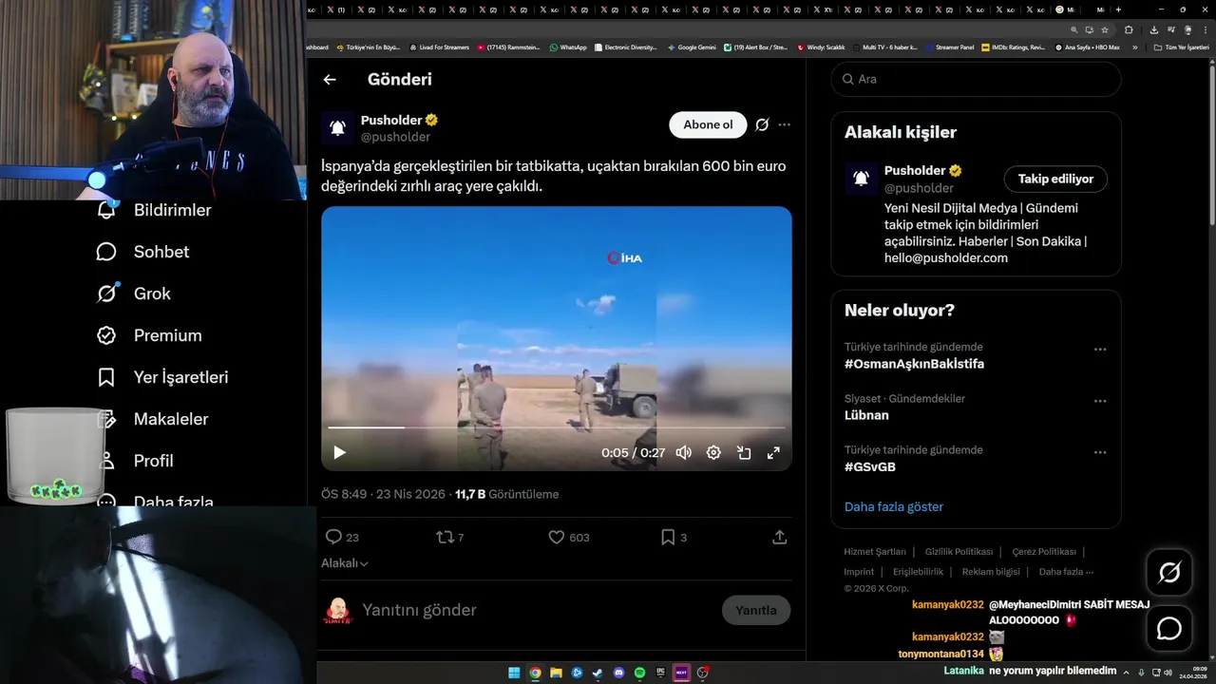This screenshot has width=1216, height=684.
Task: Open Google Gemini bookmark
Action: tap(692, 47)
